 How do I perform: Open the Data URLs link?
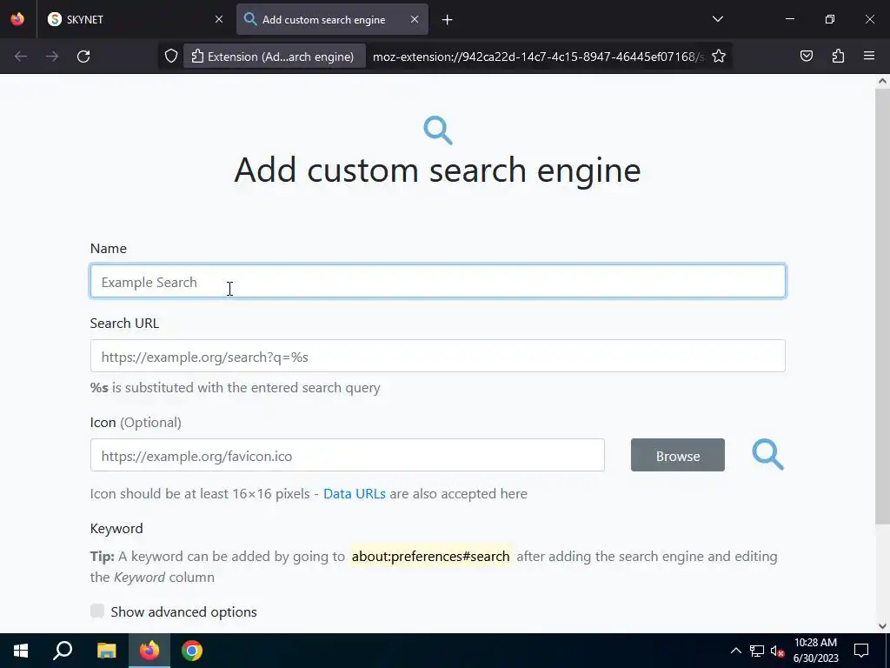[354, 494]
